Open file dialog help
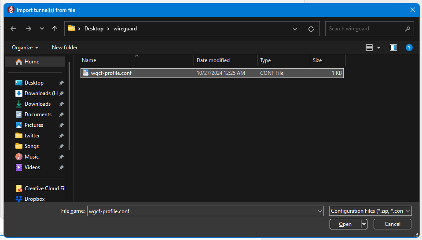This screenshot has width=422, height=240. point(409,48)
